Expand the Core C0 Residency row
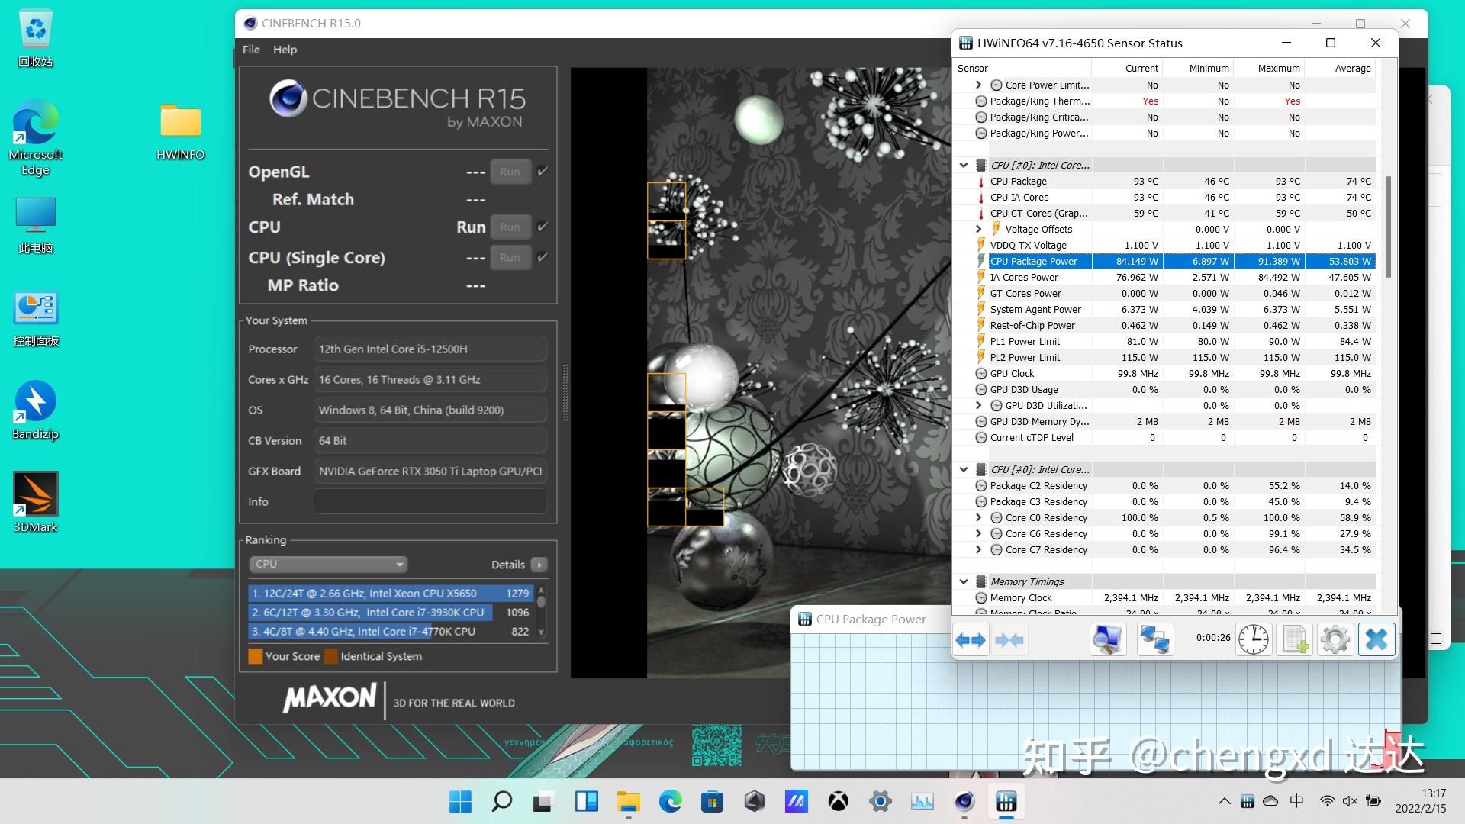 click(x=979, y=517)
